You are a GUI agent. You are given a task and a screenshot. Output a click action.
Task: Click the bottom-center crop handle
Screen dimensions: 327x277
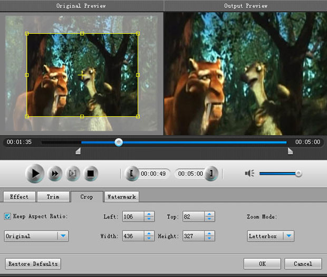[82, 117]
